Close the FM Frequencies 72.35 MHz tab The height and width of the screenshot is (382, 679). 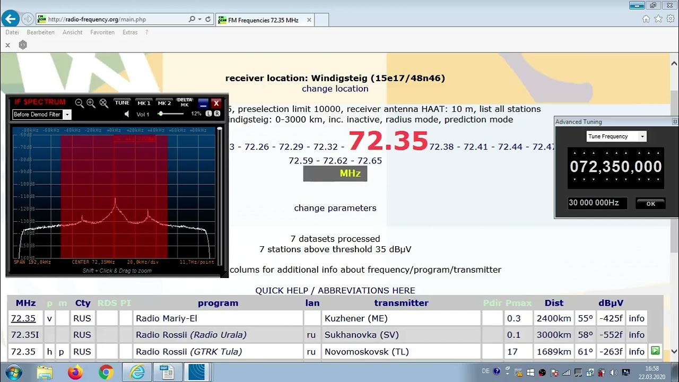pos(309,20)
